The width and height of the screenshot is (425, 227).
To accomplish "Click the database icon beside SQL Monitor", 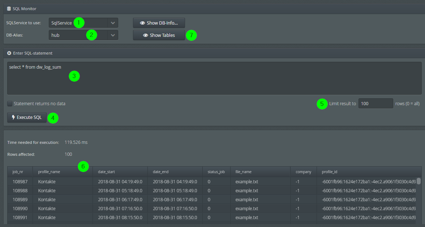I will click(9, 9).
